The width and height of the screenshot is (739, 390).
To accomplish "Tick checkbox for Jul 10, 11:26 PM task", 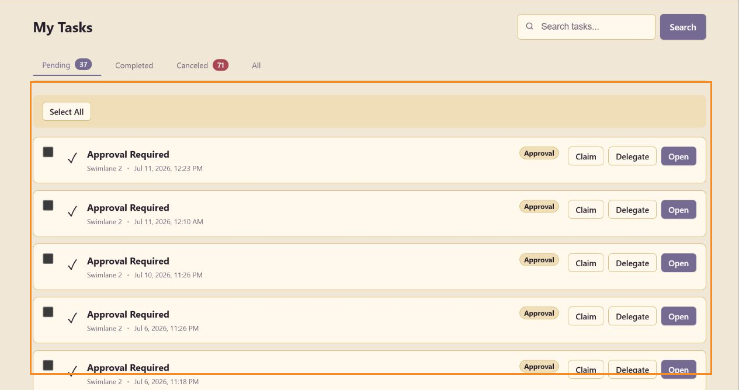I will [48, 259].
